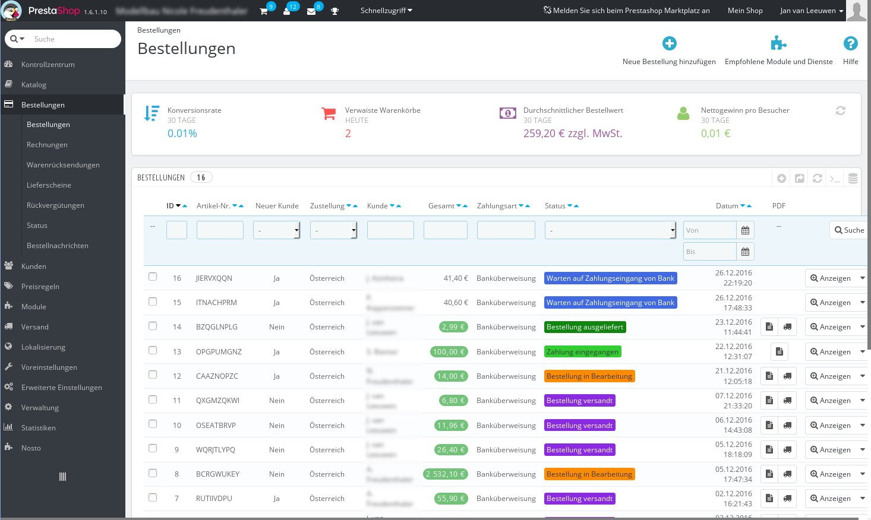
Task: Tick the checkbox for order 13
Action: click(x=153, y=351)
